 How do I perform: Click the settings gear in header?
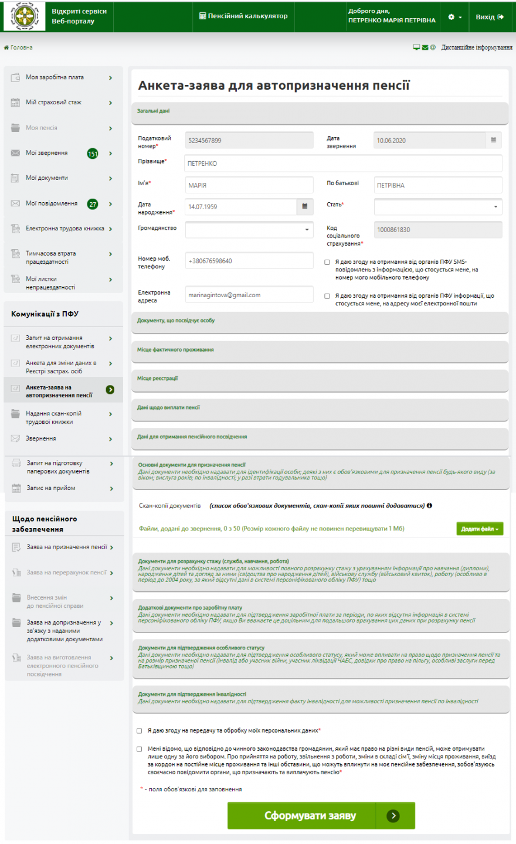pyautogui.click(x=451, y=17)
